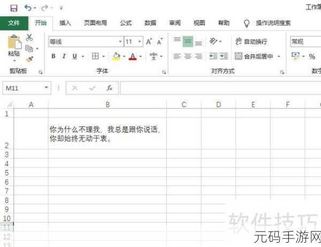The image size is (321, 247).
Task: Click the accounting number format icon
Action: [295, 56]
